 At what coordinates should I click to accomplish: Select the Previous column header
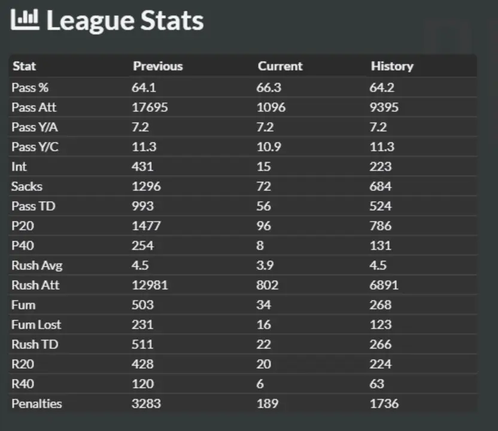point(158,66)
